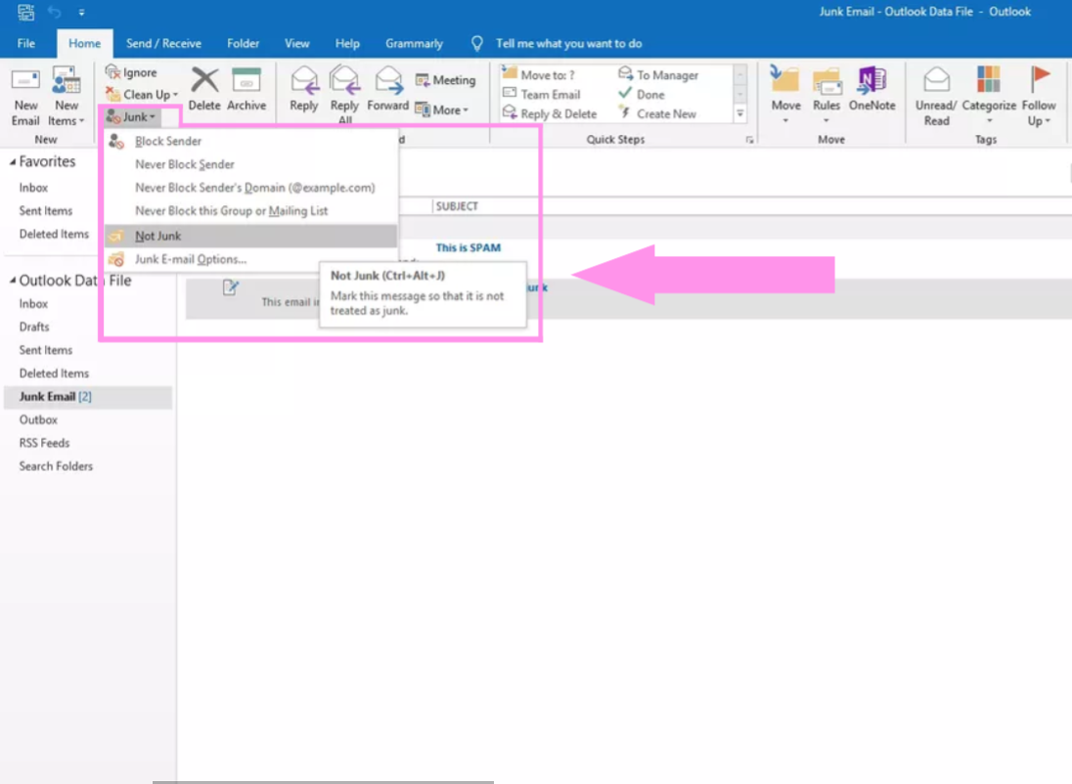Click the New Email icon
The width and height of the screenshot is (1072, 784).
[x=25, y=82]
